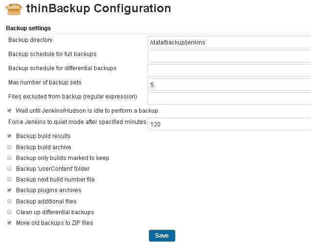Click the thinBackup Configuration heading

click(x=99, y=9)
